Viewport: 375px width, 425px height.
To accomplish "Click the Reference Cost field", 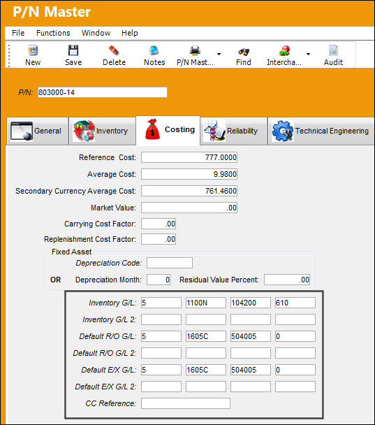I will (189, 157).
